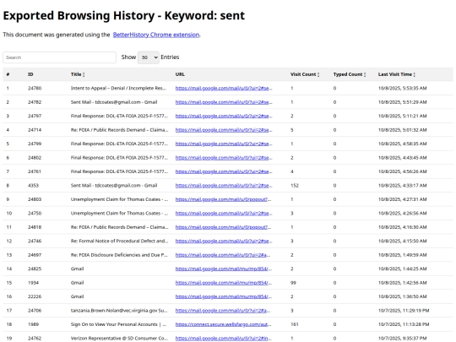Click the timestamp 10/7/2025, 11:29:19 PM
456x342 pixels.
coord(404,311)
